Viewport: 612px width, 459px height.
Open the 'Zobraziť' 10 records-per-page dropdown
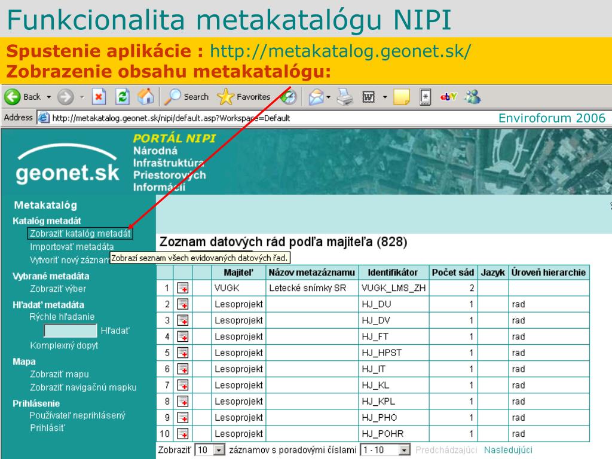(210, 450)
